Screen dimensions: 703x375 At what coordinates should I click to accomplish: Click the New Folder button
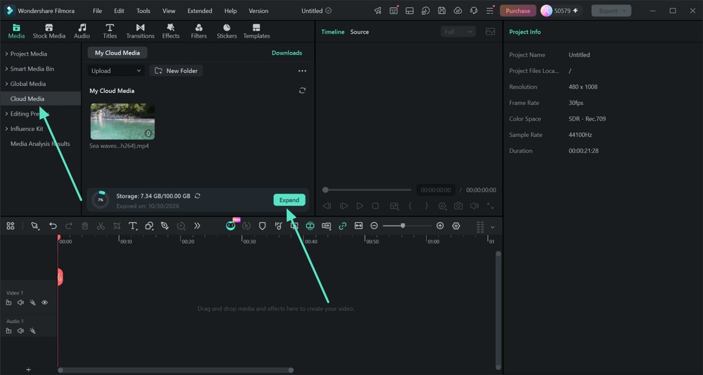[x=176, y=71]
